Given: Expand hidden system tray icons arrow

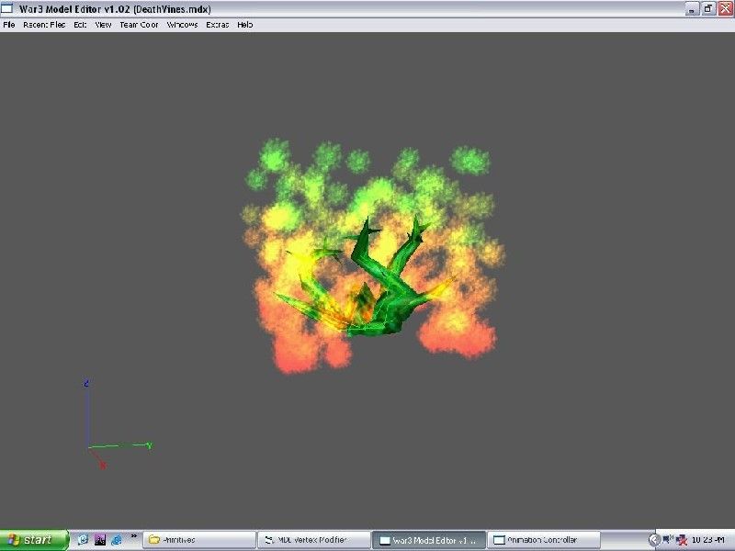Looking at the screenshot, I should [x=654, y=540].
